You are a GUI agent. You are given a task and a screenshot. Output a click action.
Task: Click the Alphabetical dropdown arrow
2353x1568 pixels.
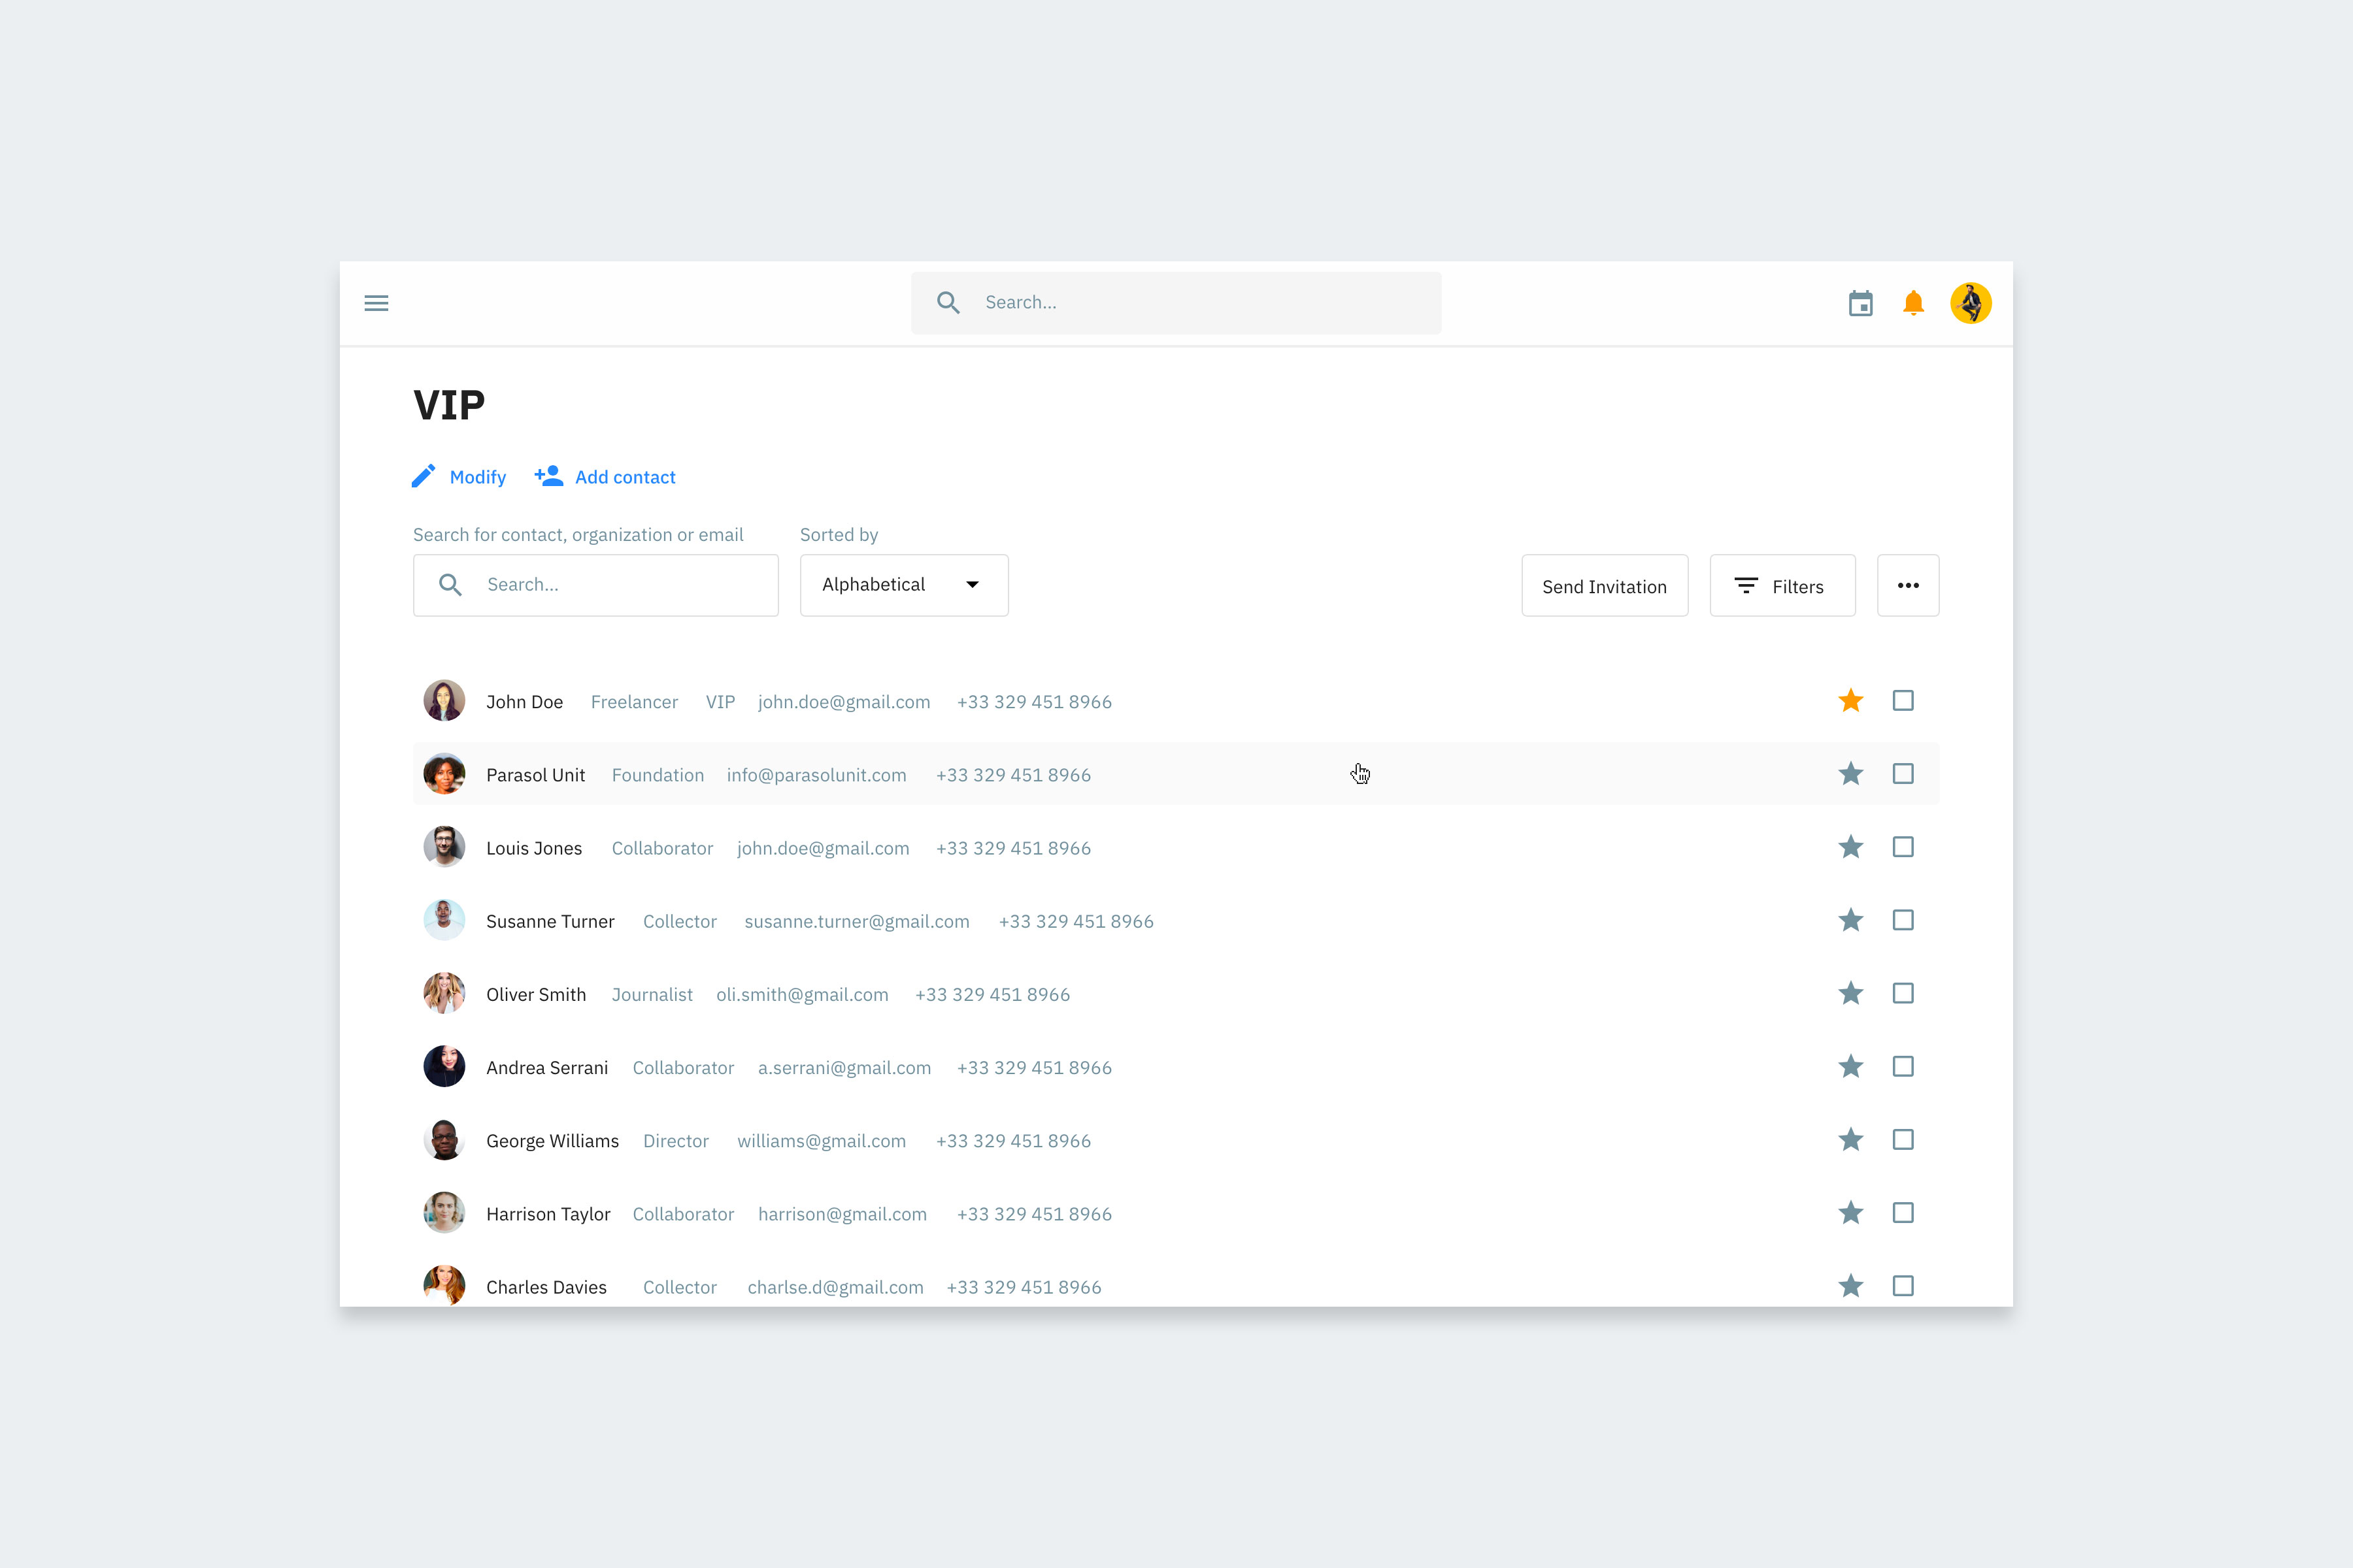pyautogui.click(x=973, y=585)
